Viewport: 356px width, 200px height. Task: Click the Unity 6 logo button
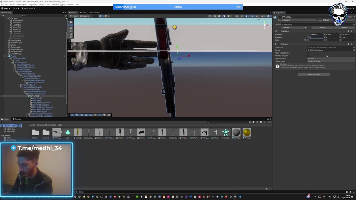point(6,8)
